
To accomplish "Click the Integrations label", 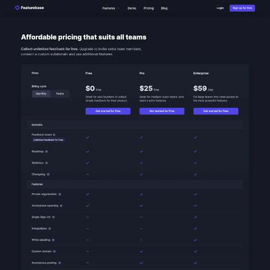I will pos(39,228).
